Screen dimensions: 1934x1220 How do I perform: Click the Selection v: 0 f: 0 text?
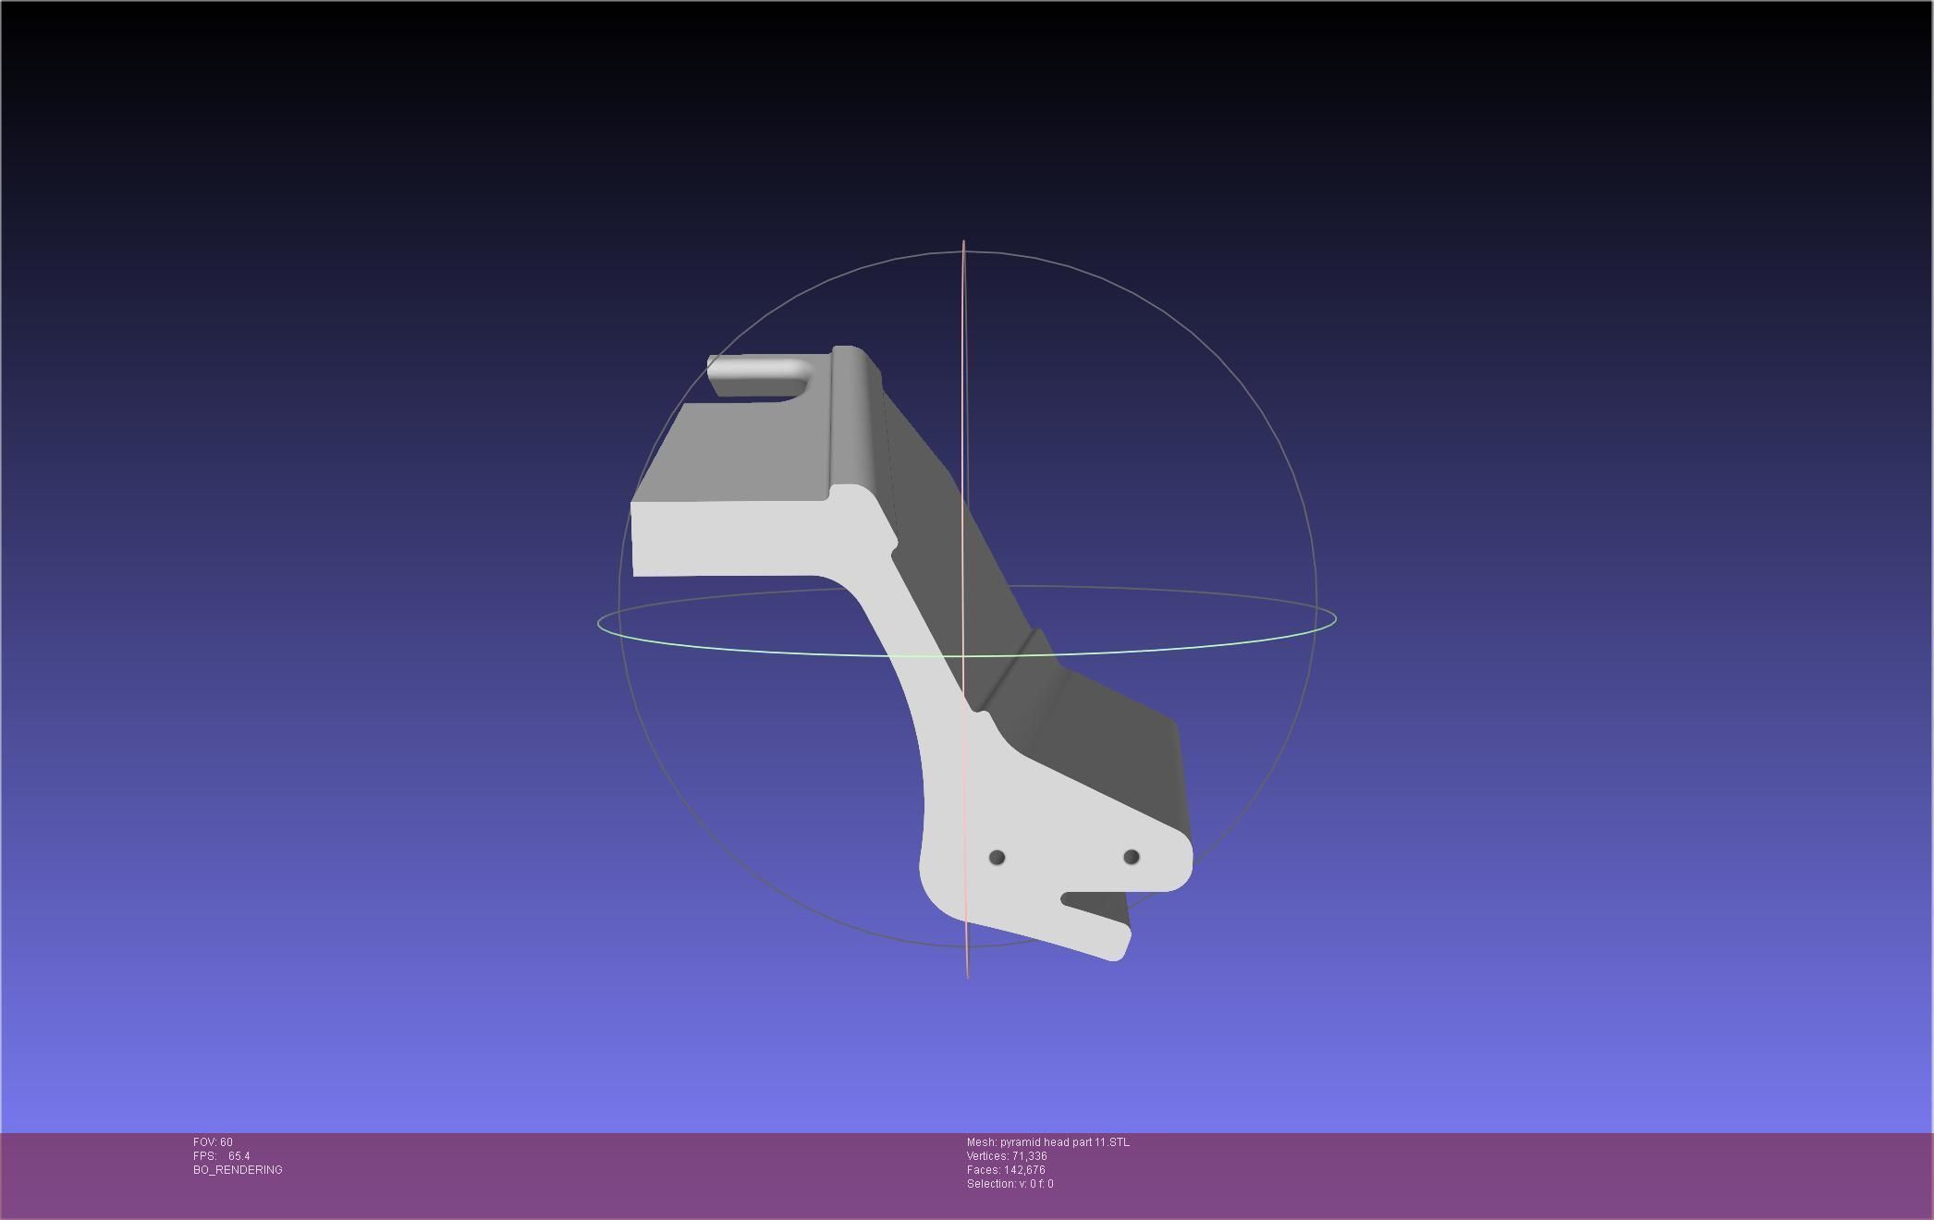[x=1010, y=1184]
